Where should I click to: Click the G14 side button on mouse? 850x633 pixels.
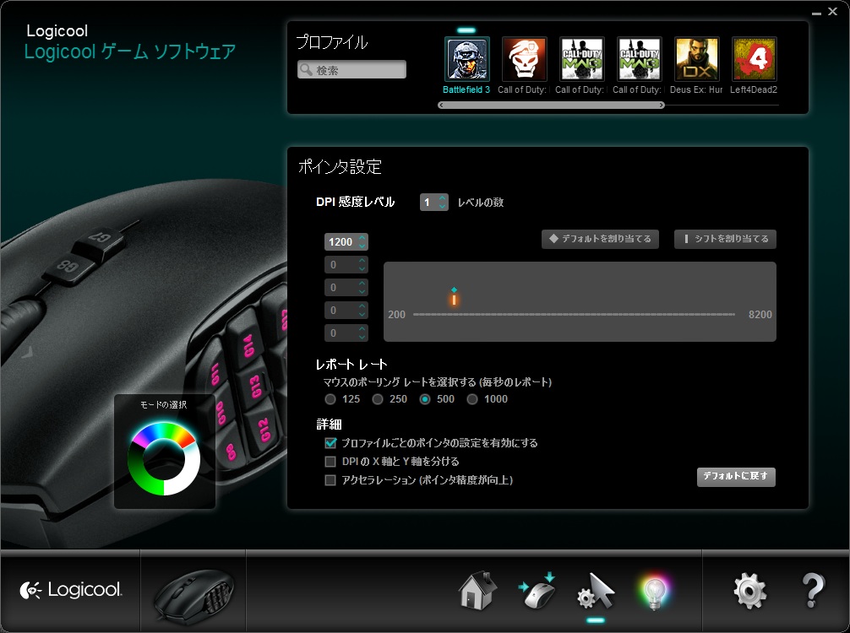coord(248,344)
